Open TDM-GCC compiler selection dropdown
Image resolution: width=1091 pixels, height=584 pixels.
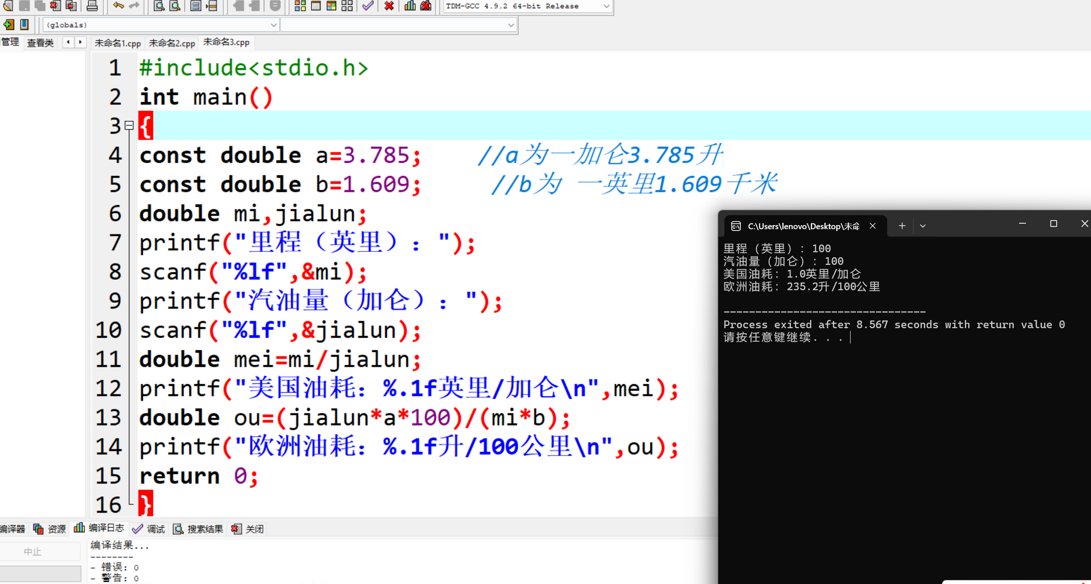tap(606, 6)
